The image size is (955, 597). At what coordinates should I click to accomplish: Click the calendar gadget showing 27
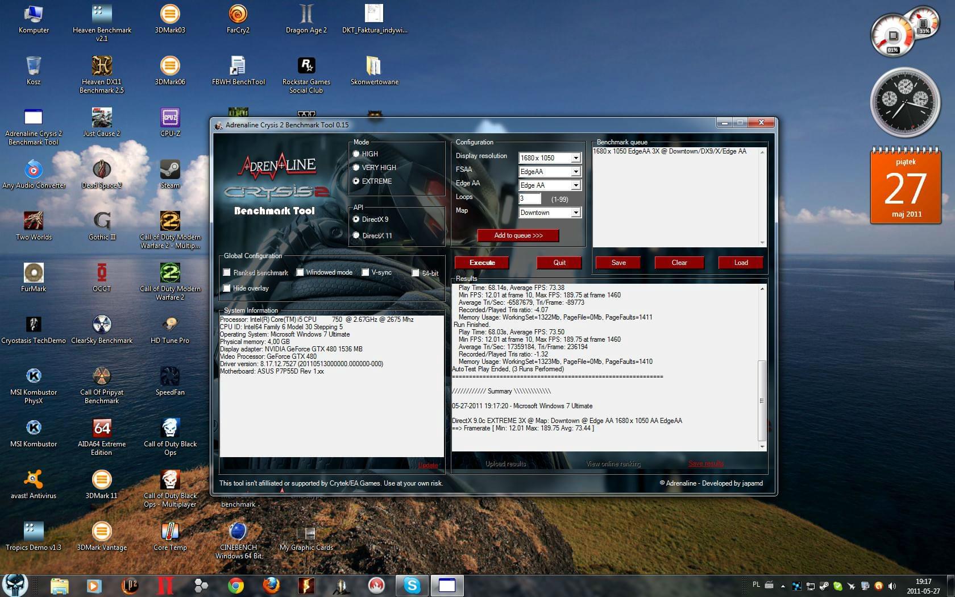(906, 186)
